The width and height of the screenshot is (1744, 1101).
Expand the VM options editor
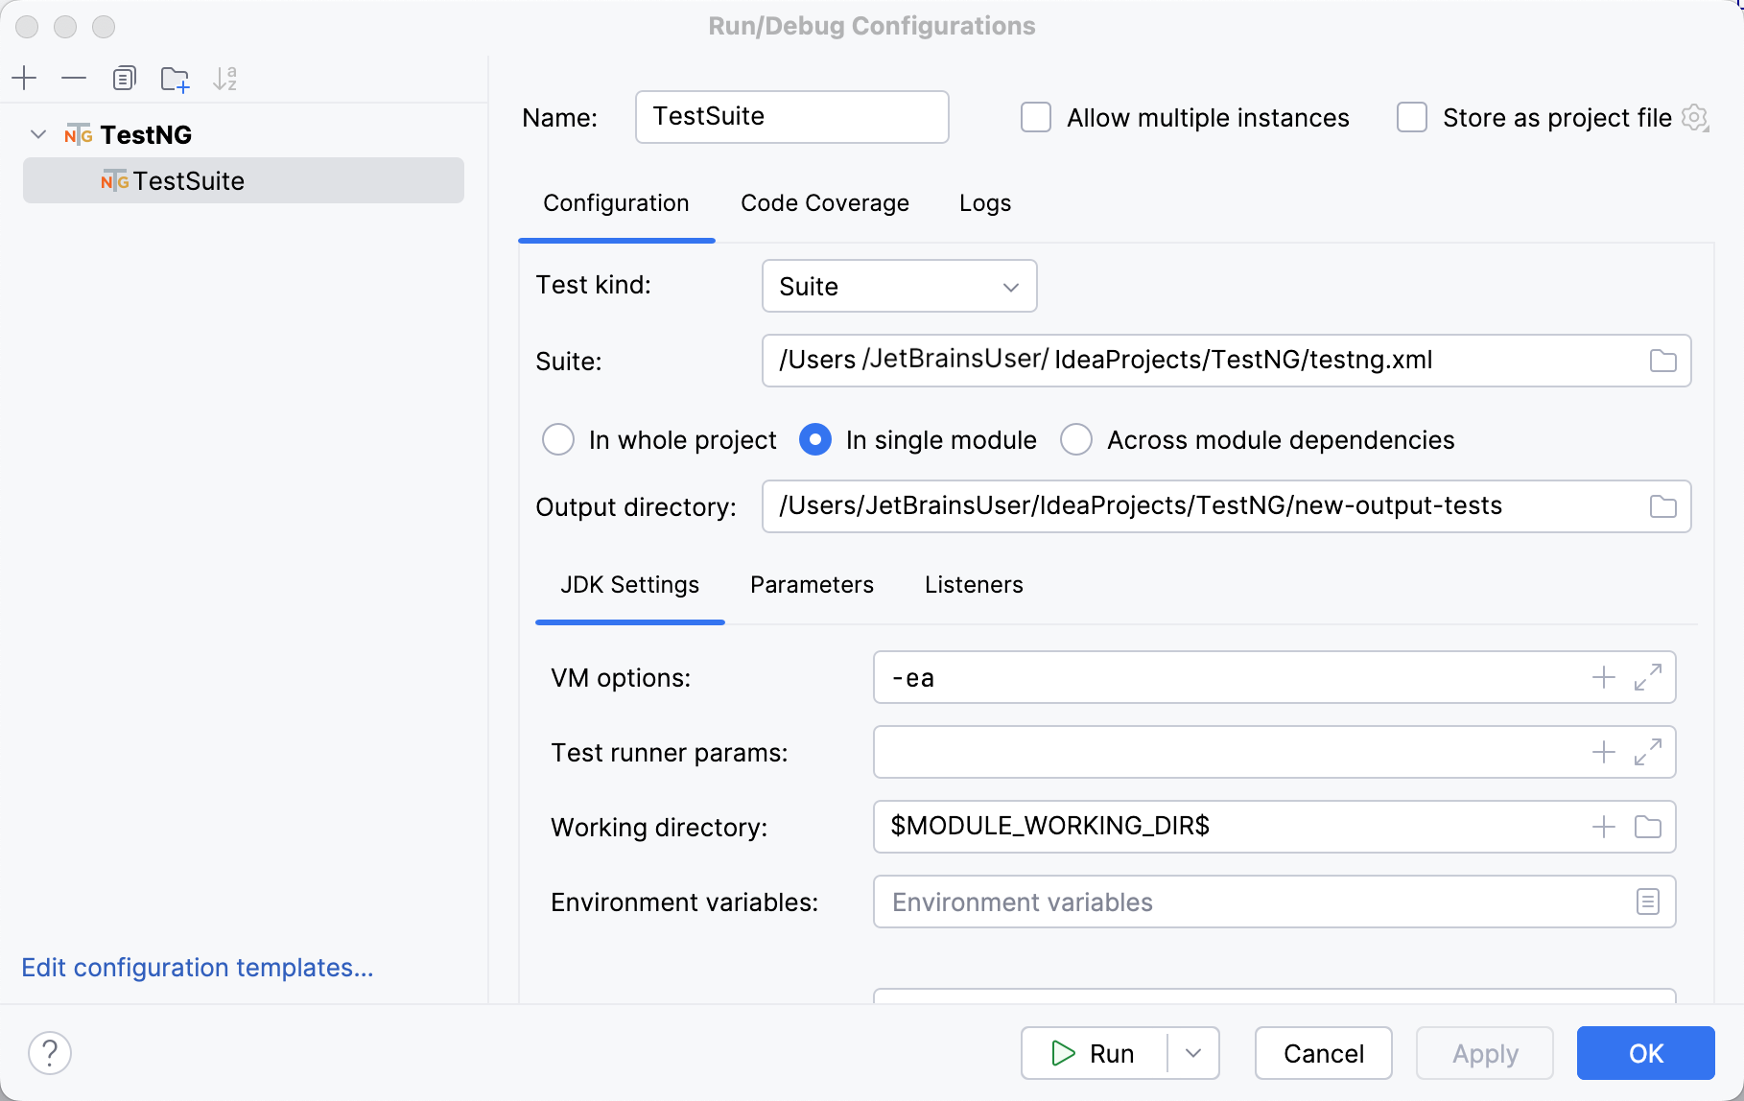(1647, 677)
